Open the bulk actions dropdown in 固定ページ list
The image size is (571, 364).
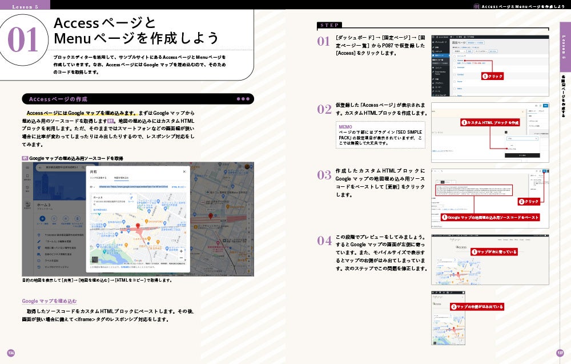point(459,51)
